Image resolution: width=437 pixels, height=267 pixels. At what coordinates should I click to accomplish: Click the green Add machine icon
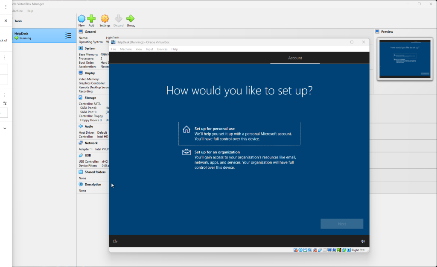click(x=91, y=19)
